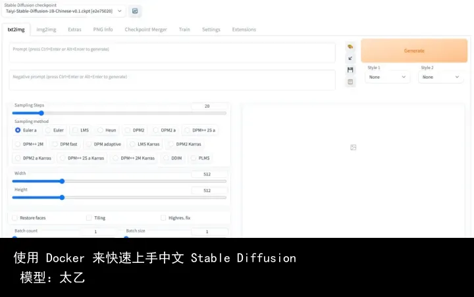
Task: Switch to the img2img tab
Action: (x=46, y=30)
